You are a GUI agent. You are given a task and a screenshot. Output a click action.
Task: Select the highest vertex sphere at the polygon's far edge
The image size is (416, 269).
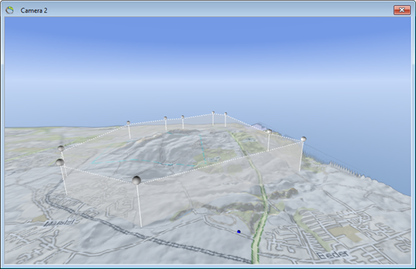coord(213,113)
